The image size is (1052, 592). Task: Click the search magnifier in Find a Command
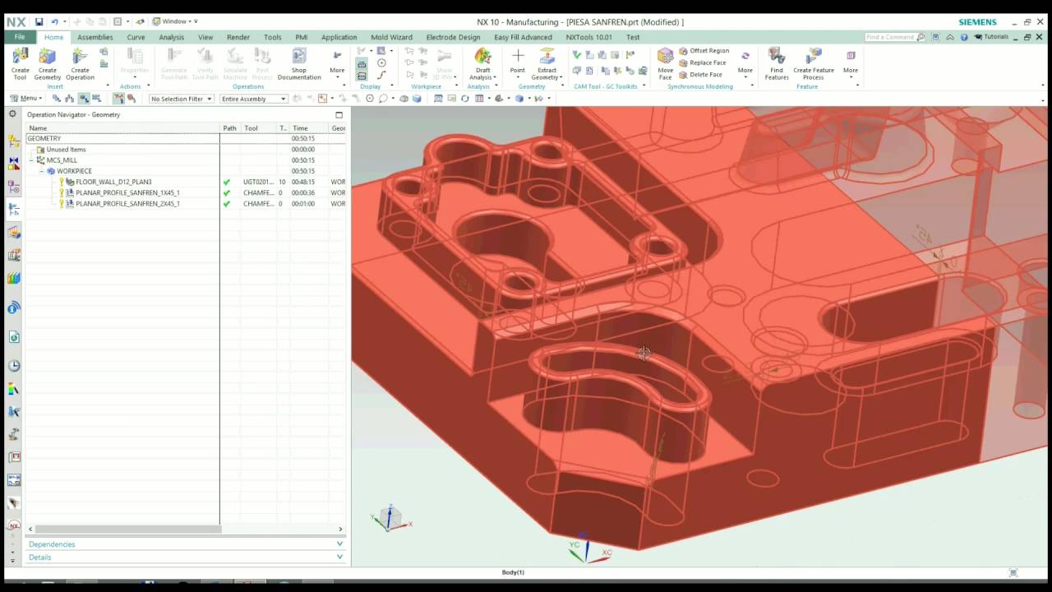pyautogui.click(x=921, y=37)
